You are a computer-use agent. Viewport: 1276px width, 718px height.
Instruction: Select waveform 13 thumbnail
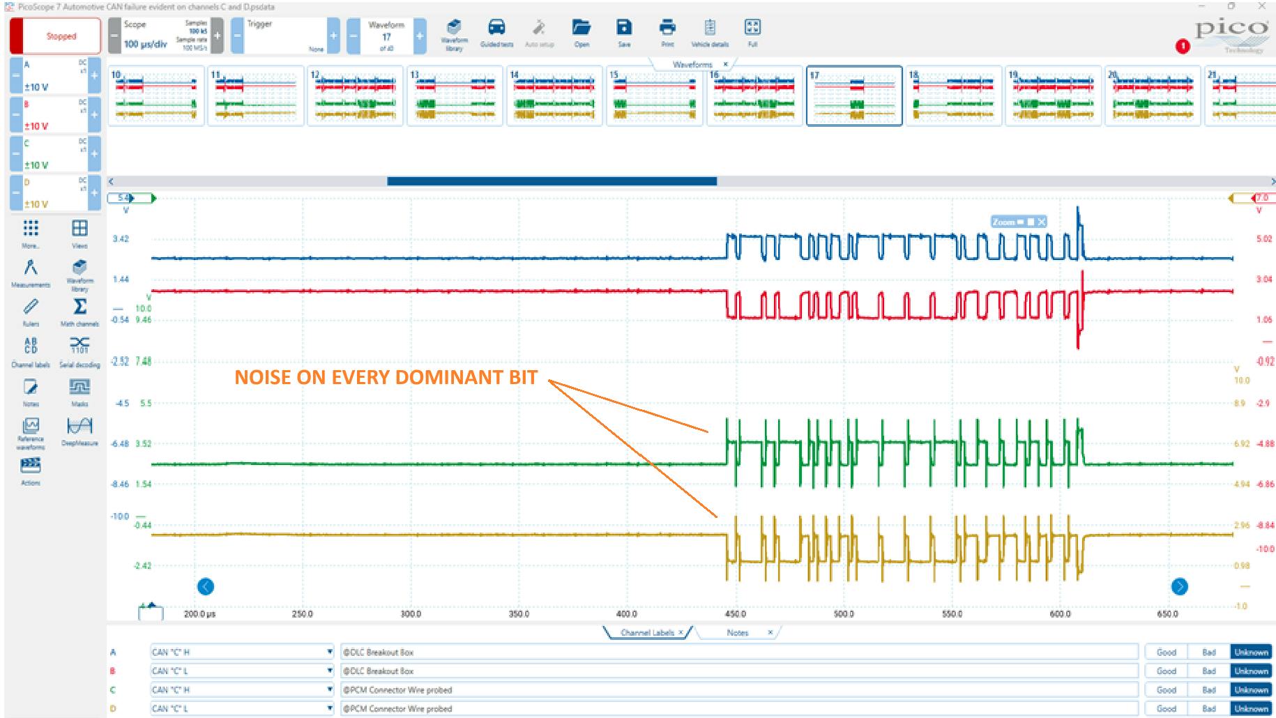[x=455, y=98]
